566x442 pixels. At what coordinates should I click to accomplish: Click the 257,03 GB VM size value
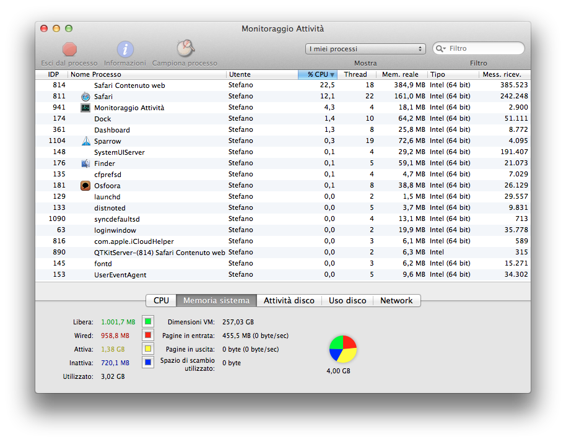238,322
